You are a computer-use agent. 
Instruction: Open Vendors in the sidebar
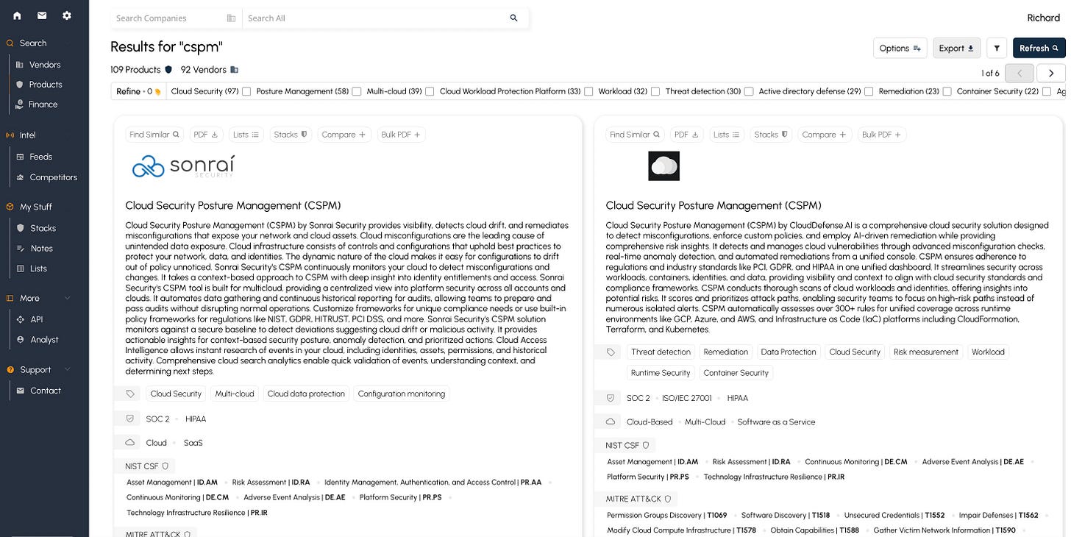pos(45,65)
